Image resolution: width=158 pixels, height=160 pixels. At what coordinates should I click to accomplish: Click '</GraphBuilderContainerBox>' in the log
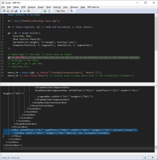[x=49, y=103]
